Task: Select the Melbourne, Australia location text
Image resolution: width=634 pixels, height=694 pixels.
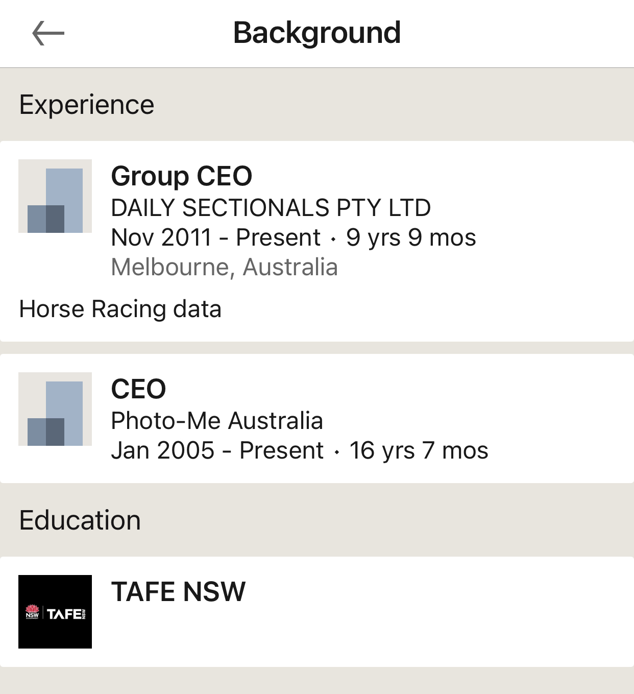Action: [x=225, y=267]
